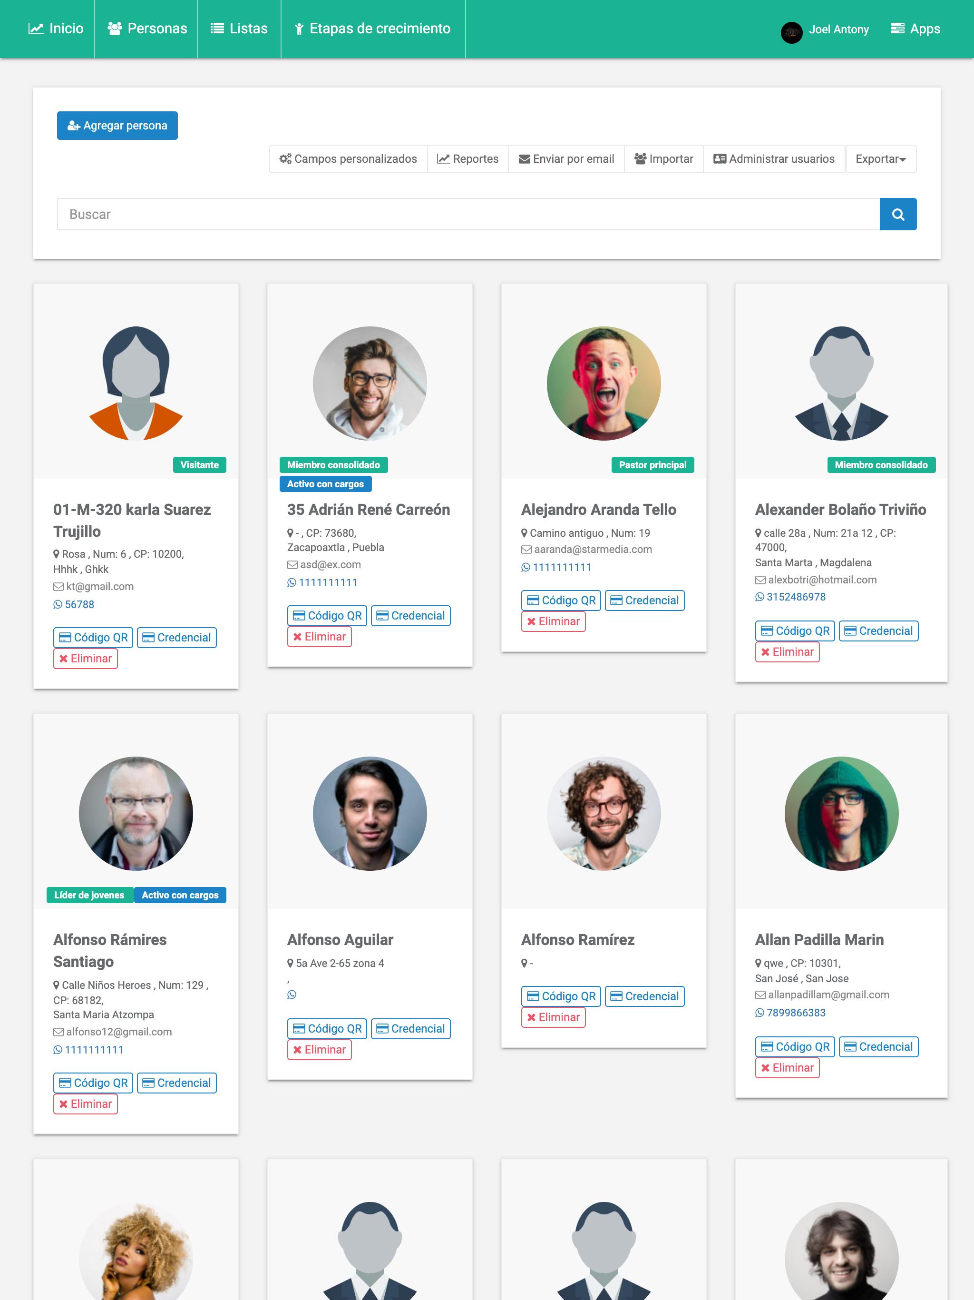Open Listas in navigation bar
This screenshot has width=974, height=1300.
point(239,29)
